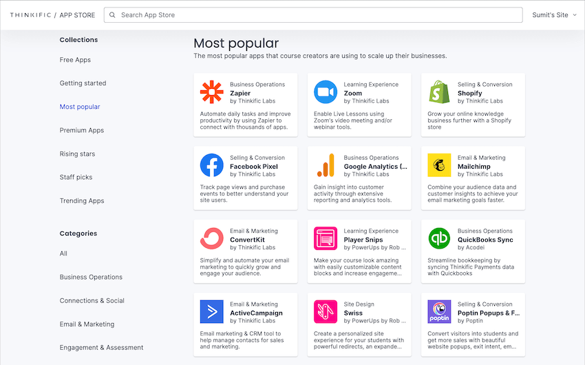Screen dimensions: 585x365
Task: Open the Sumit's Site account dropdown
Action: (555, 15)
